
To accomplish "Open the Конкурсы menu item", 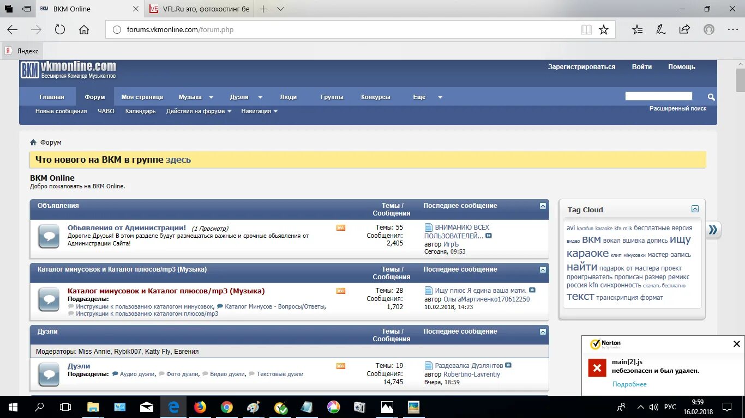I will (x=376, y=97).
